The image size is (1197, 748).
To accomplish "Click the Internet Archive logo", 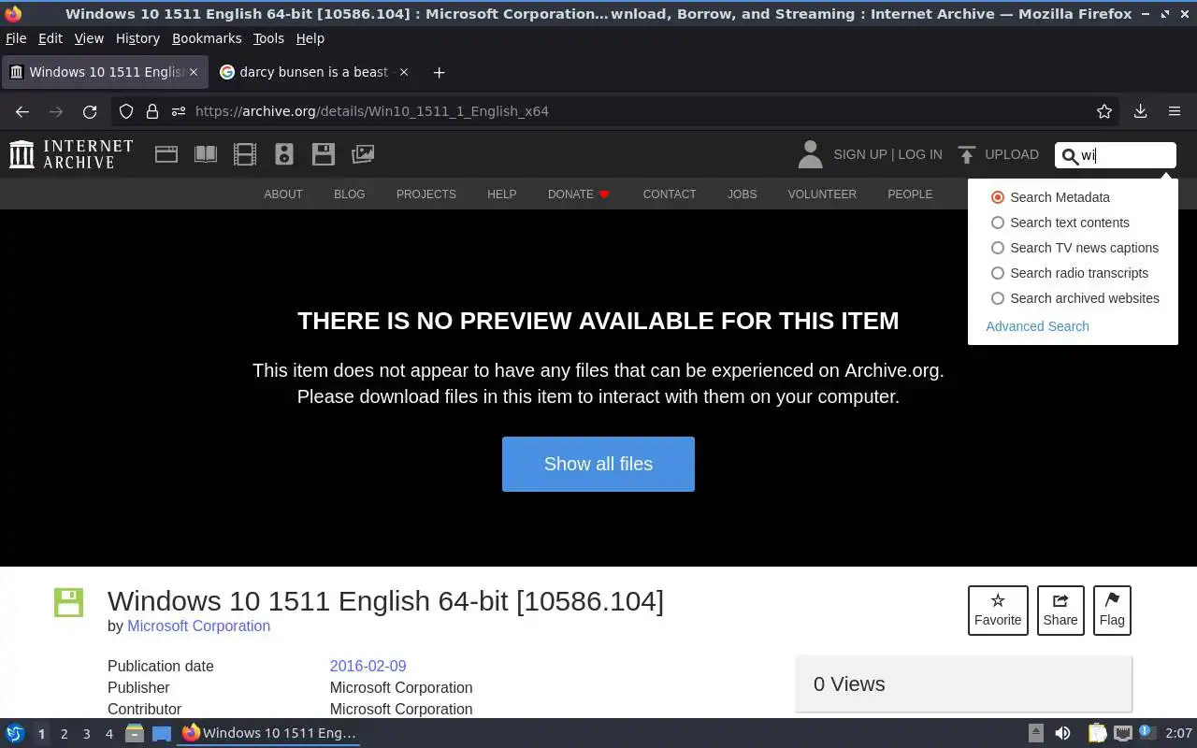I will coord(71,154).
